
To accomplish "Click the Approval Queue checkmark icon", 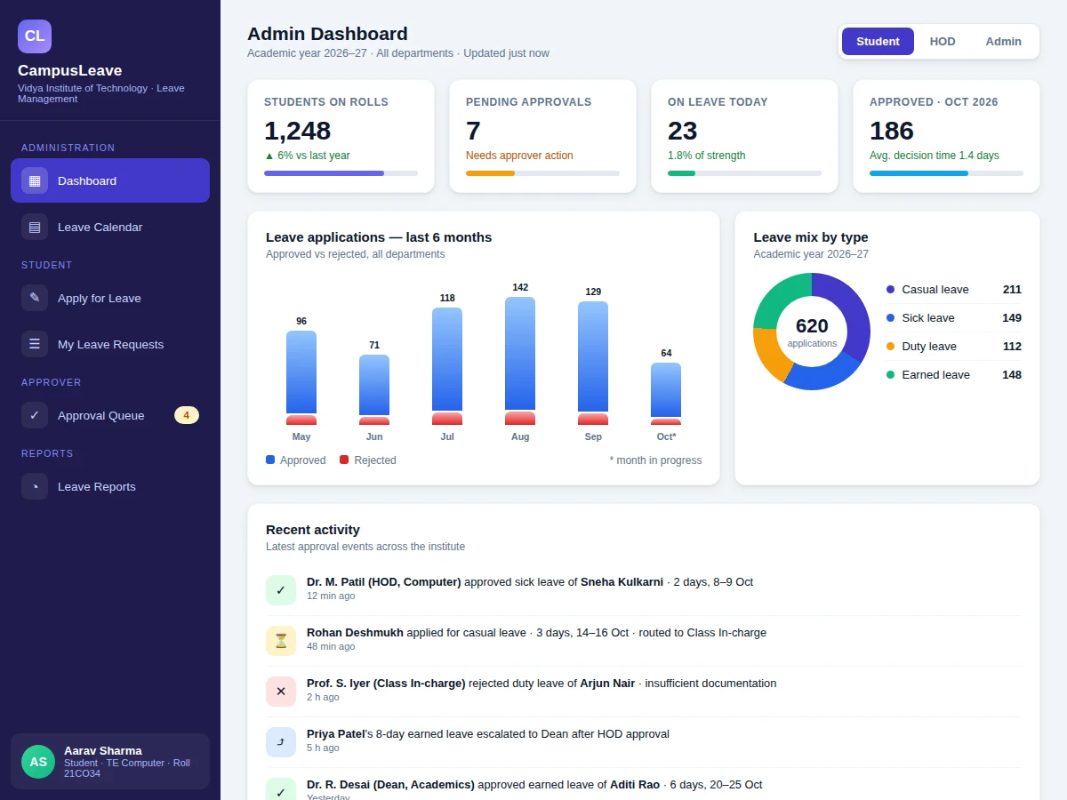I will pyautogui.click(x=35, y=415).
